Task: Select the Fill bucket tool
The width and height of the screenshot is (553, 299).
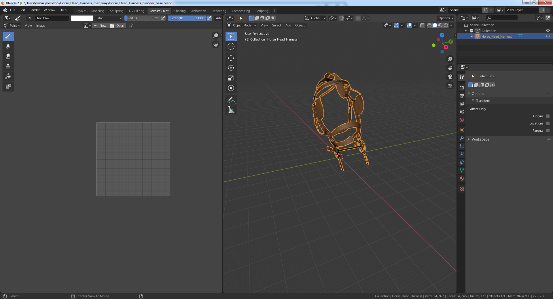Action: [8, 76]
